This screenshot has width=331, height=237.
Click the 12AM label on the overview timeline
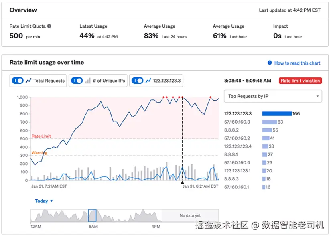(36, 227)
